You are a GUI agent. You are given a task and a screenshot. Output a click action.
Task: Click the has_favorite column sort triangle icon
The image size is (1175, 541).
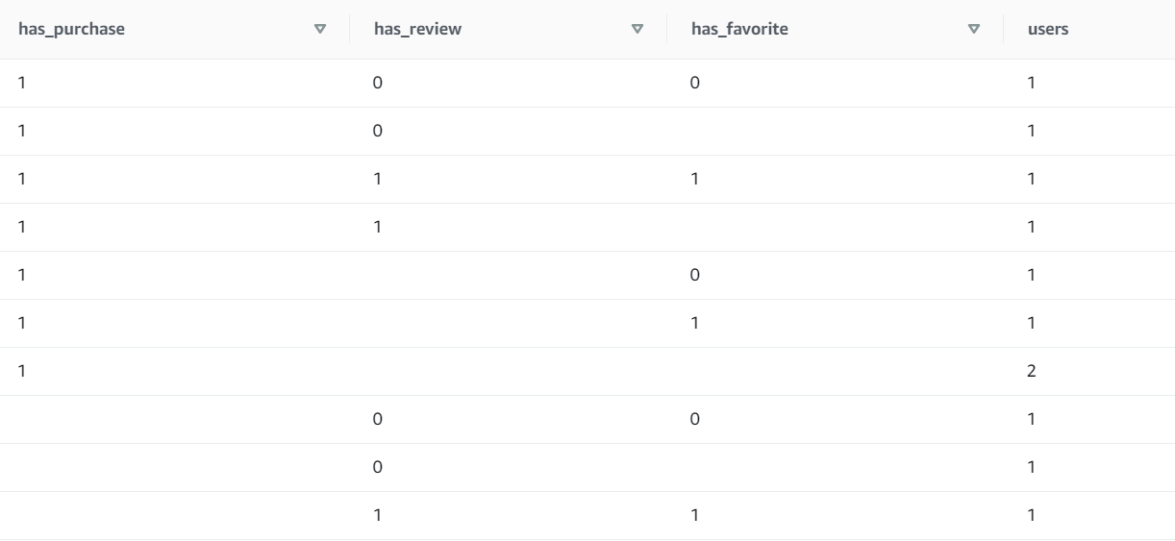[973, 29]
